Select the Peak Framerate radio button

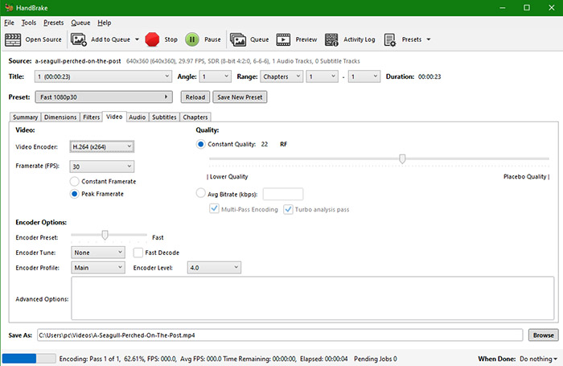74,194
